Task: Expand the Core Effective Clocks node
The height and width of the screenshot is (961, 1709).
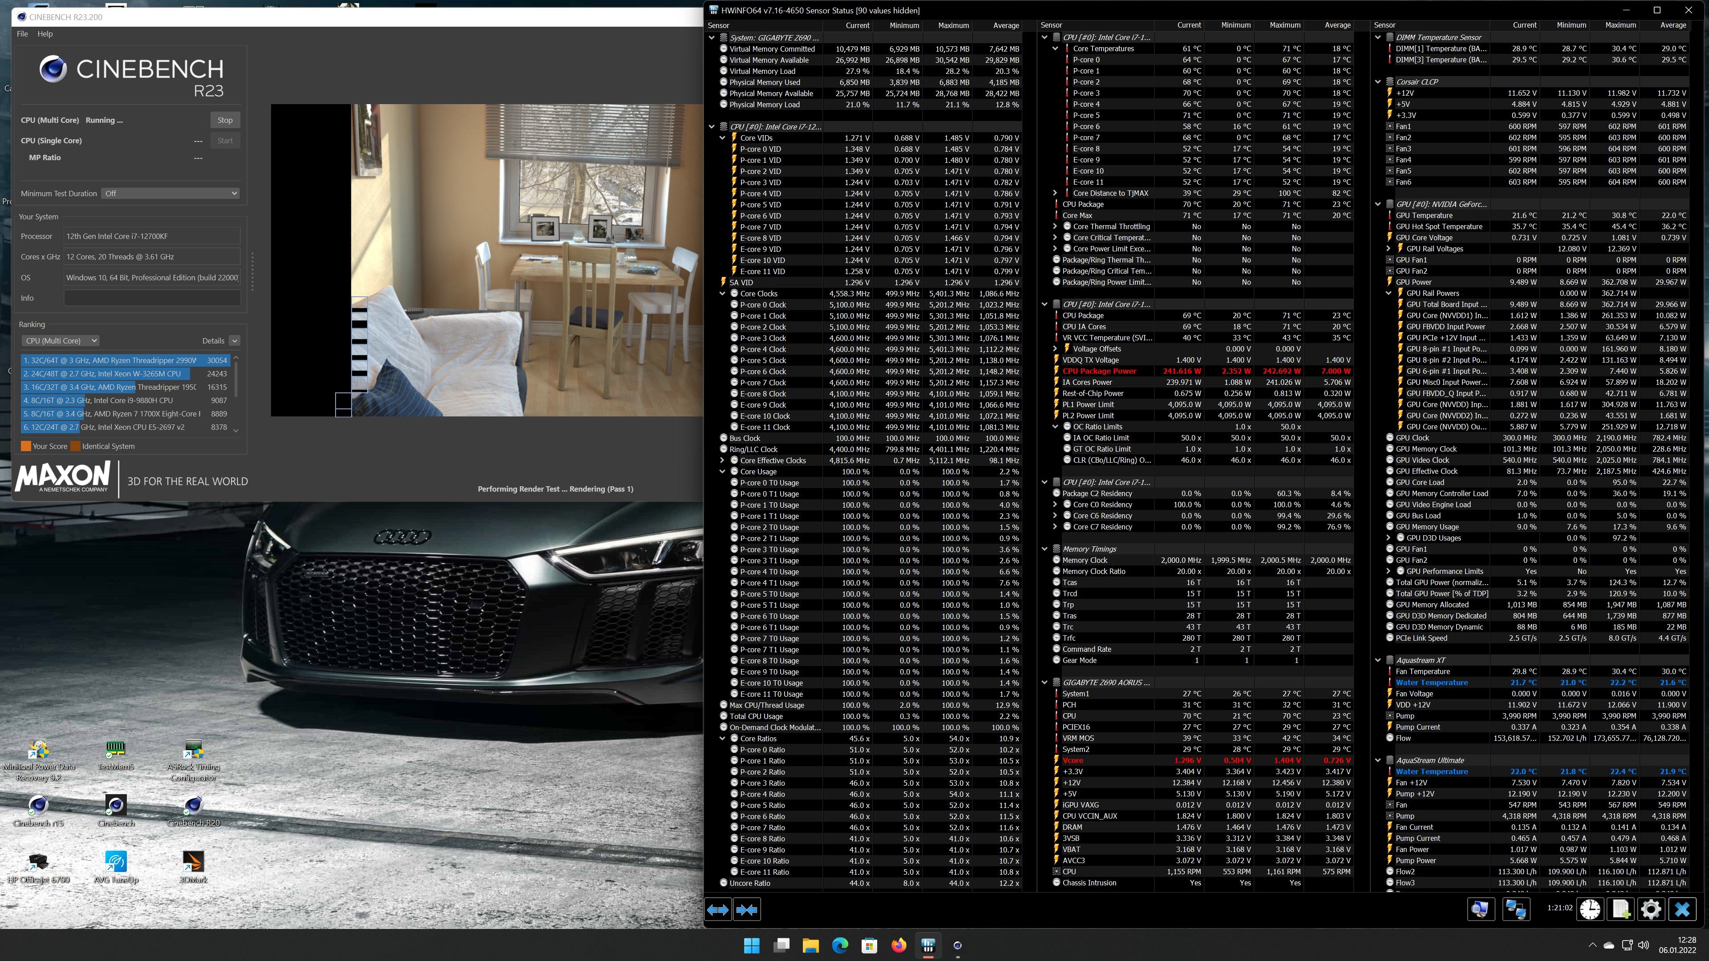Action: 722,460
